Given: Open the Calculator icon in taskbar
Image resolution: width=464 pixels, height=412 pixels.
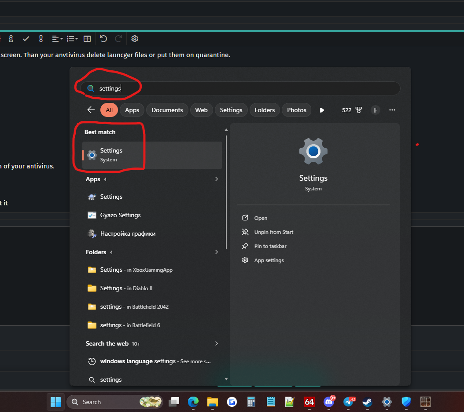Looking at the screenshot, I should pos(251,401).
